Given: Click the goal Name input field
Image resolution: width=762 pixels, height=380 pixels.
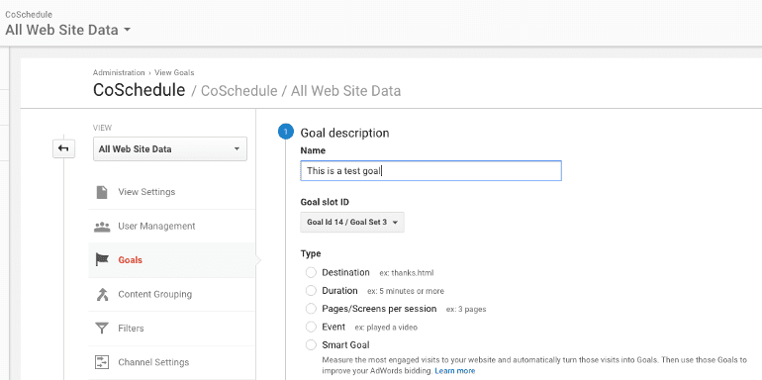Looking at the screenshot, I should coord(430,171).
